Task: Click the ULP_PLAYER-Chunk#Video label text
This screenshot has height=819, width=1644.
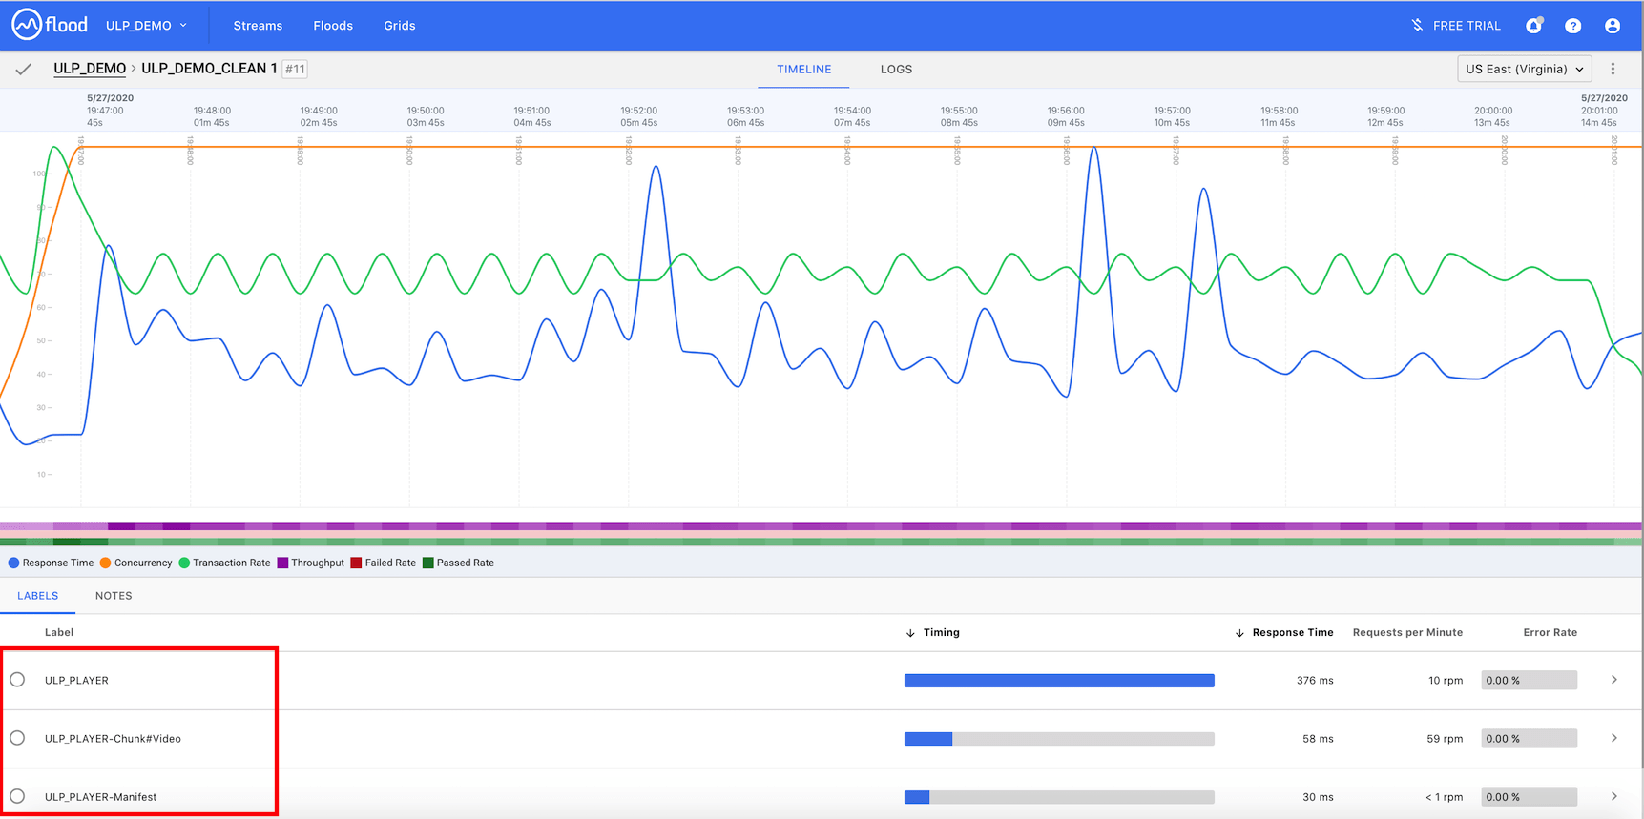Action: pyautogui.click(x=113, y=739)
